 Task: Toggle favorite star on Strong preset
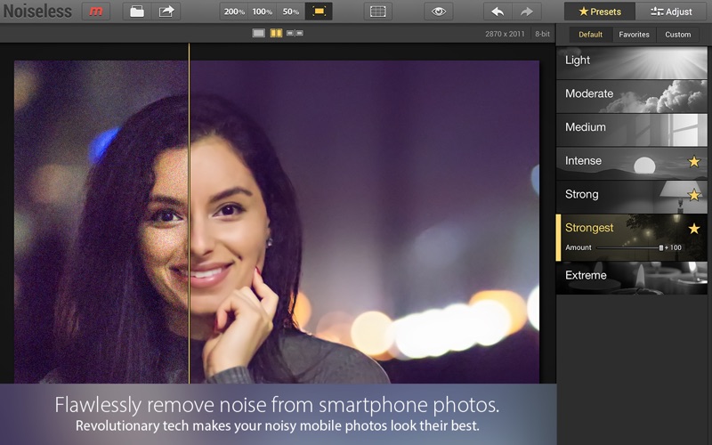tap(694, 195)
